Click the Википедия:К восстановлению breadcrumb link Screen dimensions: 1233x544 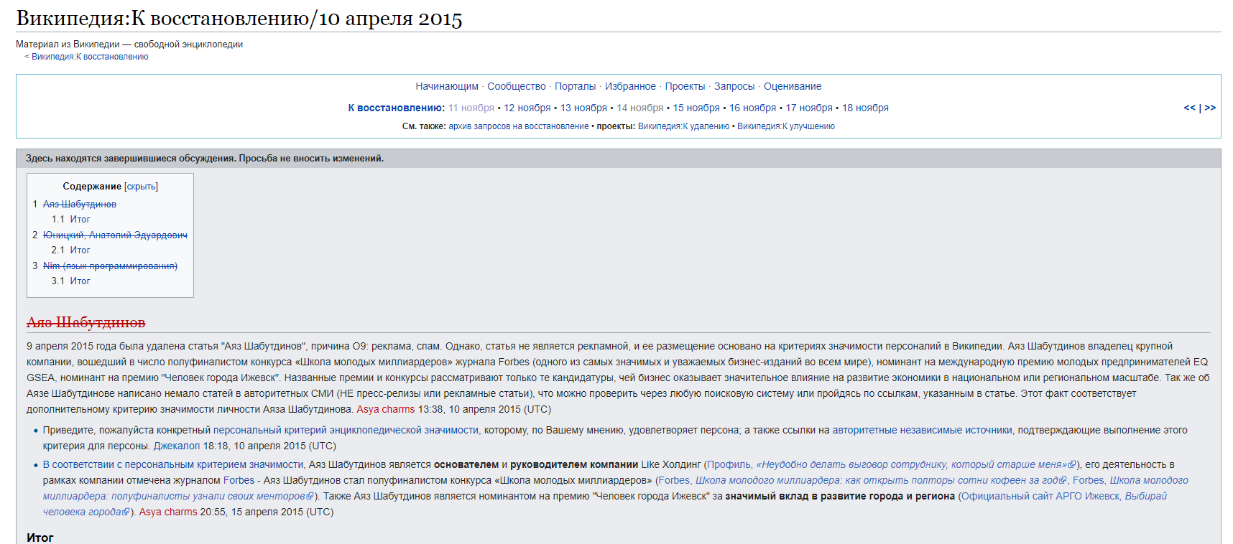90,57
